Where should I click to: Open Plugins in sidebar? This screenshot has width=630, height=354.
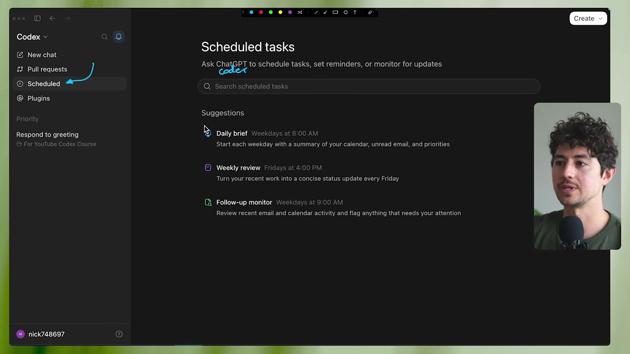(x=70, y=98)
